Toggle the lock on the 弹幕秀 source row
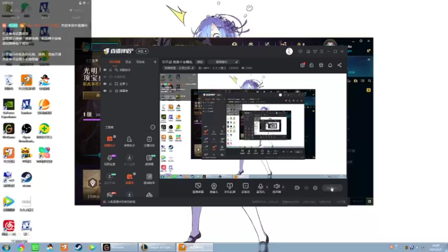Screen dimensions: 448x252 coord(110,91)
